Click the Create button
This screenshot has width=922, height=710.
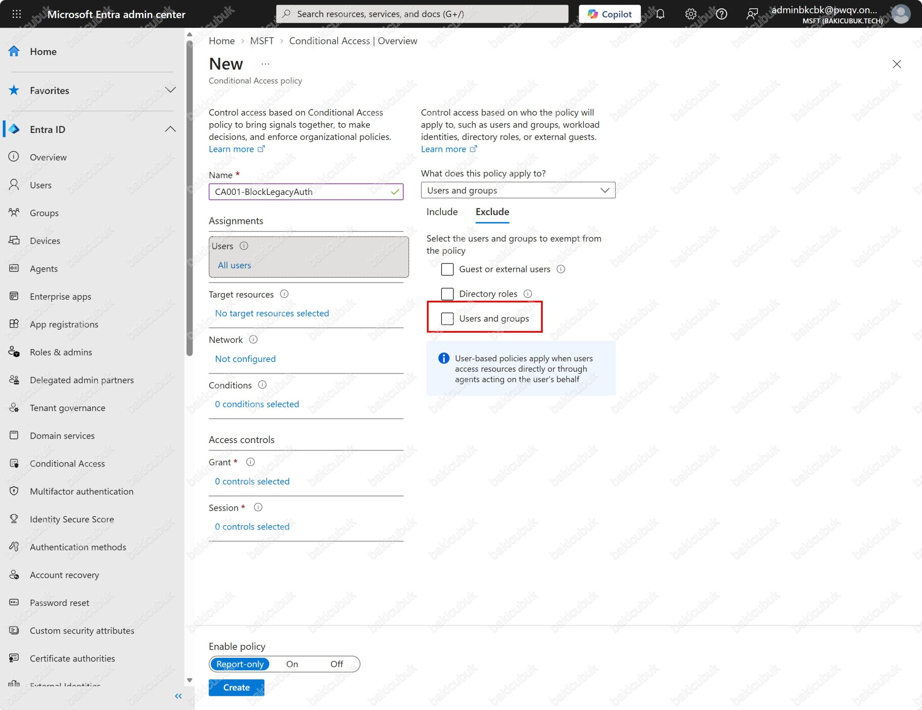point(236,687)
